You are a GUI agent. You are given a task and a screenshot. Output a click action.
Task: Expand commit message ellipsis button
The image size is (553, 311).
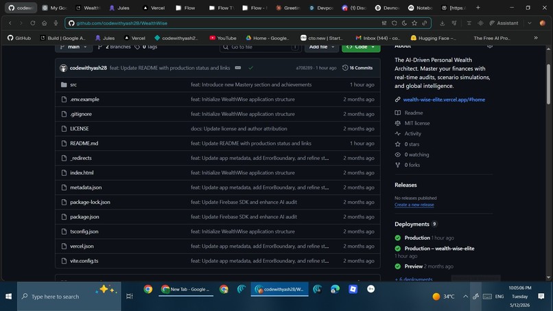tap(238, 68)
